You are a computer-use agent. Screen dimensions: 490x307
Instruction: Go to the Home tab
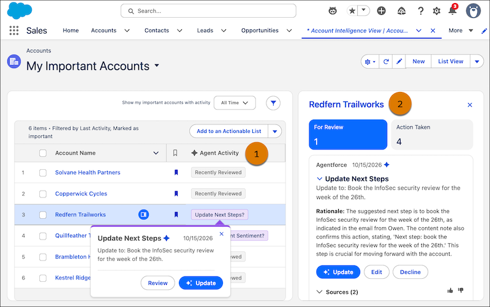tap(70, 31)
